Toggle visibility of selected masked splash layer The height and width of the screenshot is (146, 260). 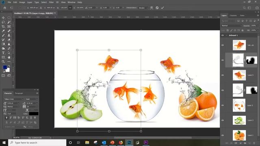coord(223,60)
